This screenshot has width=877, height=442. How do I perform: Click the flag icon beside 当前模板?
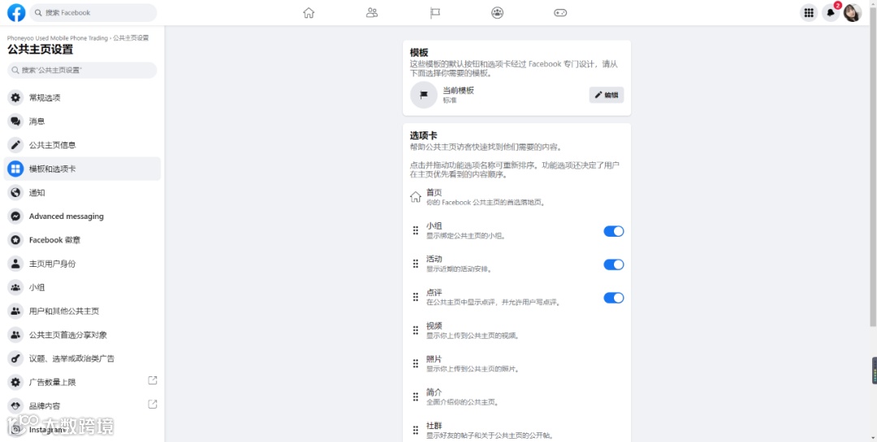tap(423, 94)
